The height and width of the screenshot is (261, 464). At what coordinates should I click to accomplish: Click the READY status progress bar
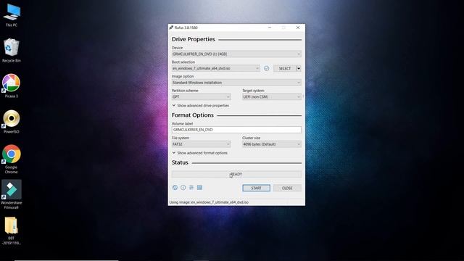click(x=236, y=174)
